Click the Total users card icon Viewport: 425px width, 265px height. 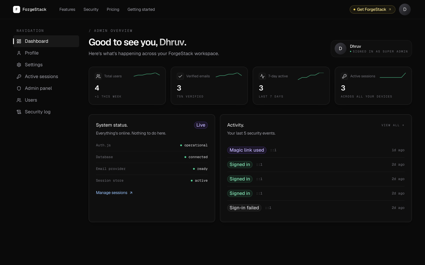pyautogui.click(x=98, y=76)
